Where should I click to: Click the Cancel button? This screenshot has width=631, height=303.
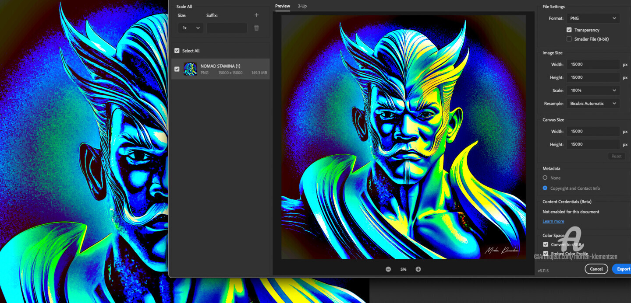point(596,269)
